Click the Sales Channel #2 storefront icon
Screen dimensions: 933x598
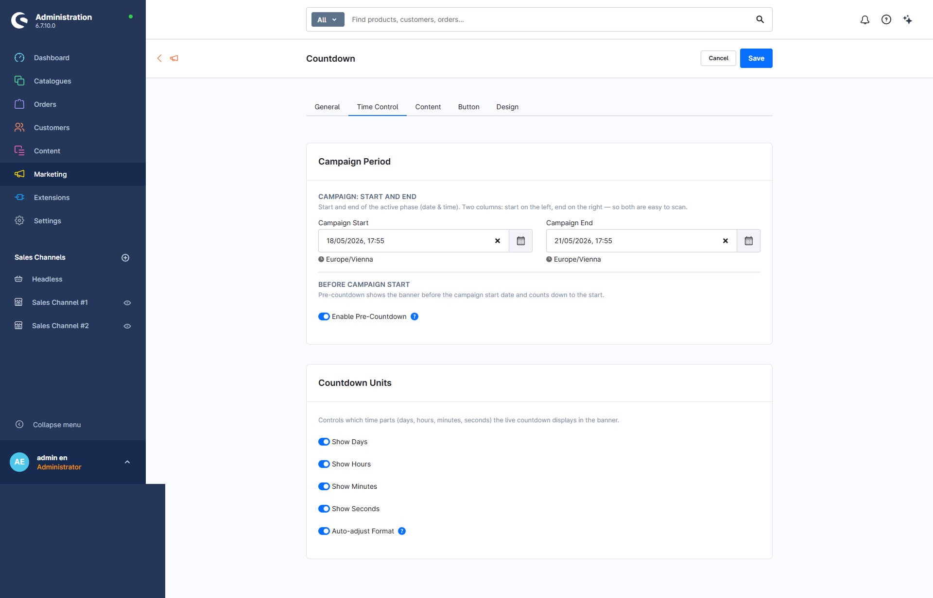(x=18, y=326)
